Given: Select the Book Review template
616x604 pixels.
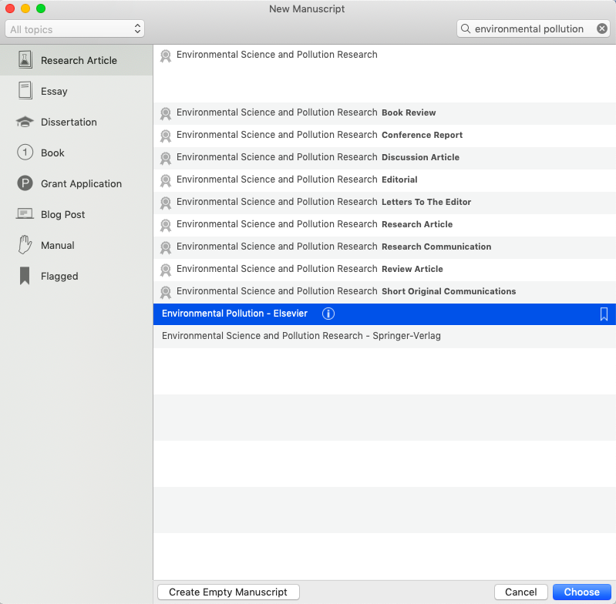Looking at the screenshot, I should click(385, 113).
